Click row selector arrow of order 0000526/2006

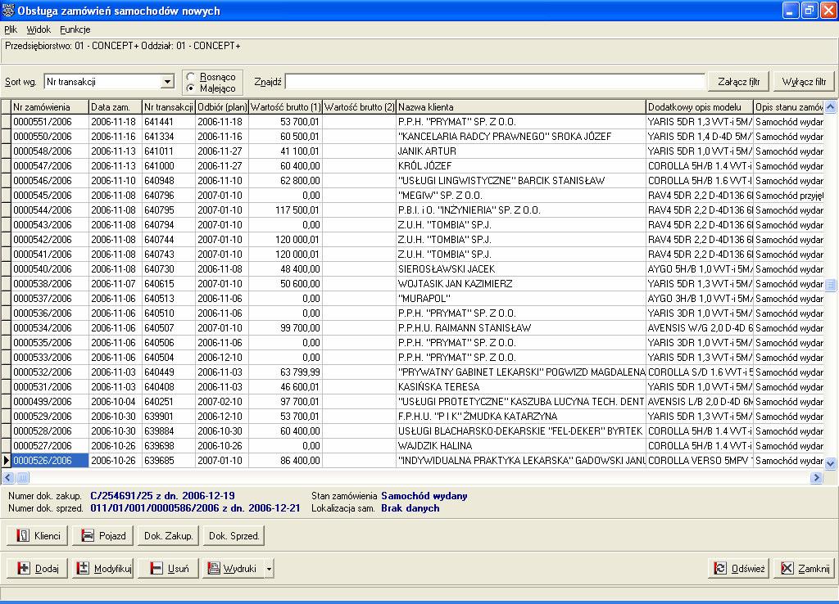point(6,460)
